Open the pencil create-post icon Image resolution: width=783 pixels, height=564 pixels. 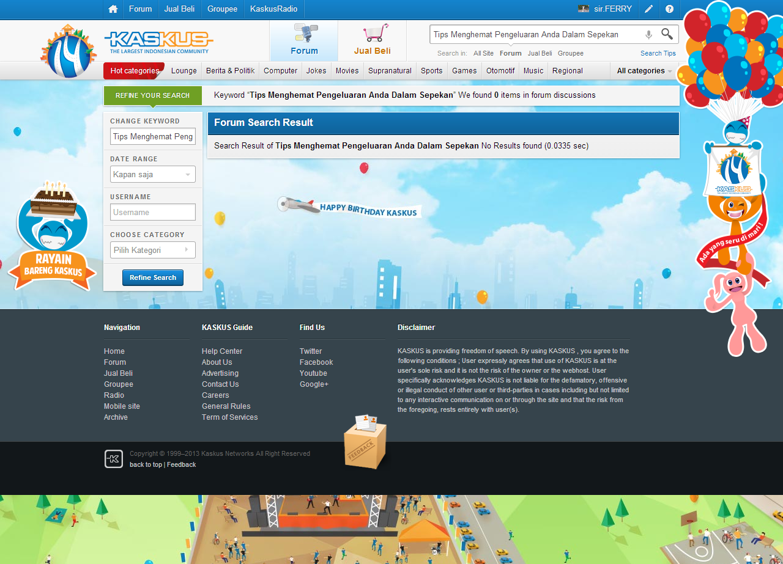(648, 9)
